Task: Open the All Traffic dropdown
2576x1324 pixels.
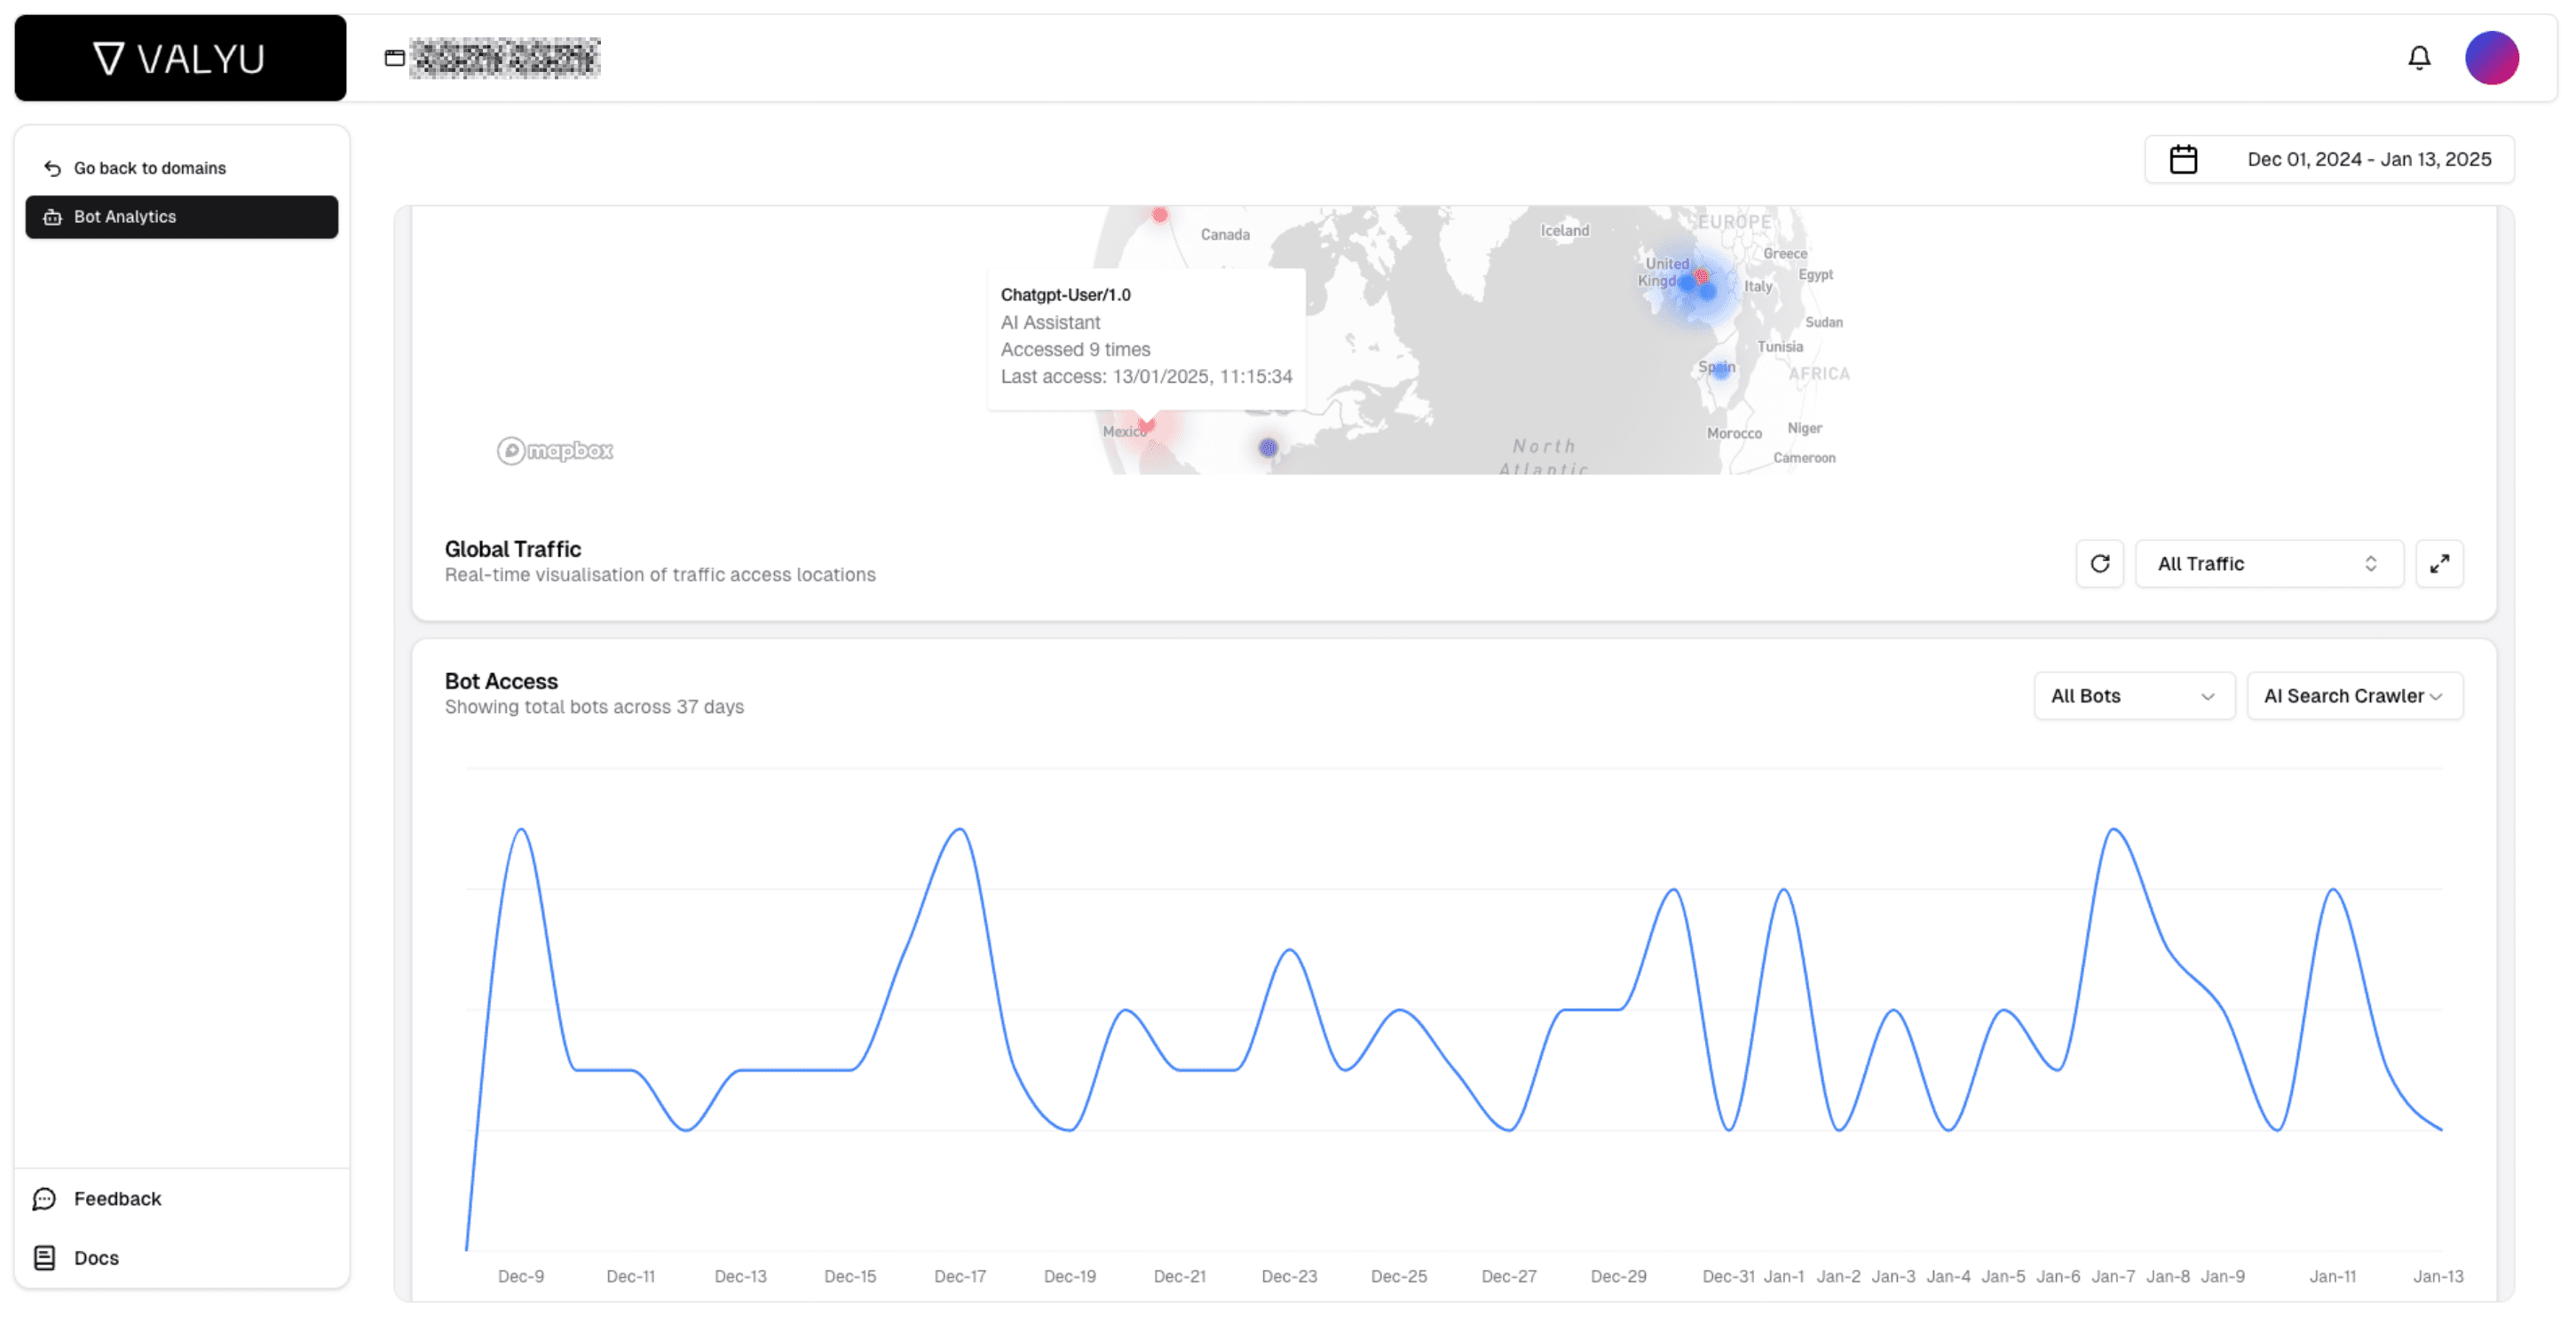Action: tap(2268, 564)
